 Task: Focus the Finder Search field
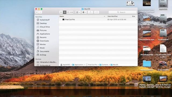(123, 12)
